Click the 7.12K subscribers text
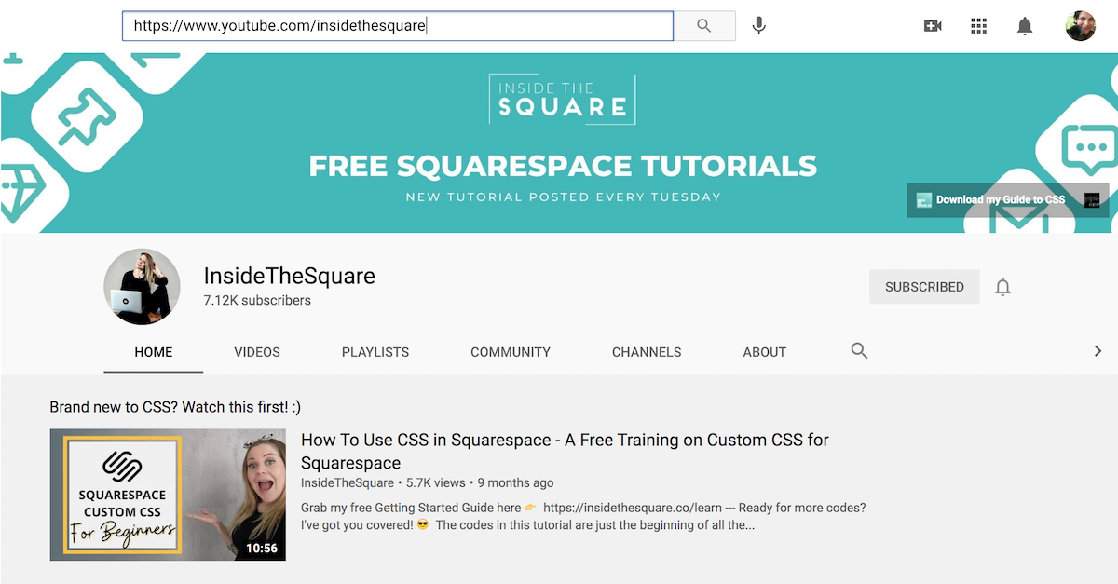This screenshot has height=584, width=1118. (257, 301)
